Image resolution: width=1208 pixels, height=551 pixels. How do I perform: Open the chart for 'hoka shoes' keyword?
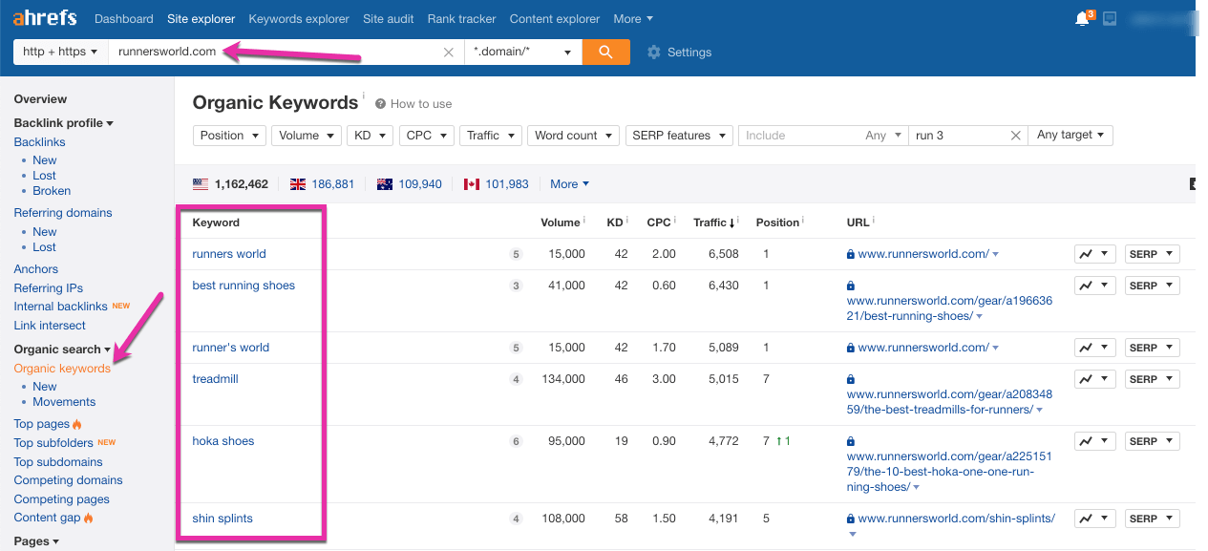1095,441
